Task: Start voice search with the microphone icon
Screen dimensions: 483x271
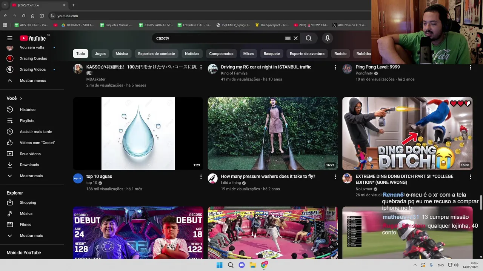Action: point(328,38)
